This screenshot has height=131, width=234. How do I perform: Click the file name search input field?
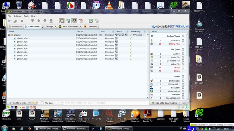tap(106, 103)
